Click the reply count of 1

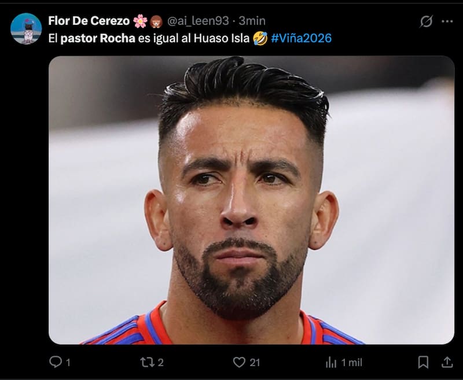tap(68, 363)
